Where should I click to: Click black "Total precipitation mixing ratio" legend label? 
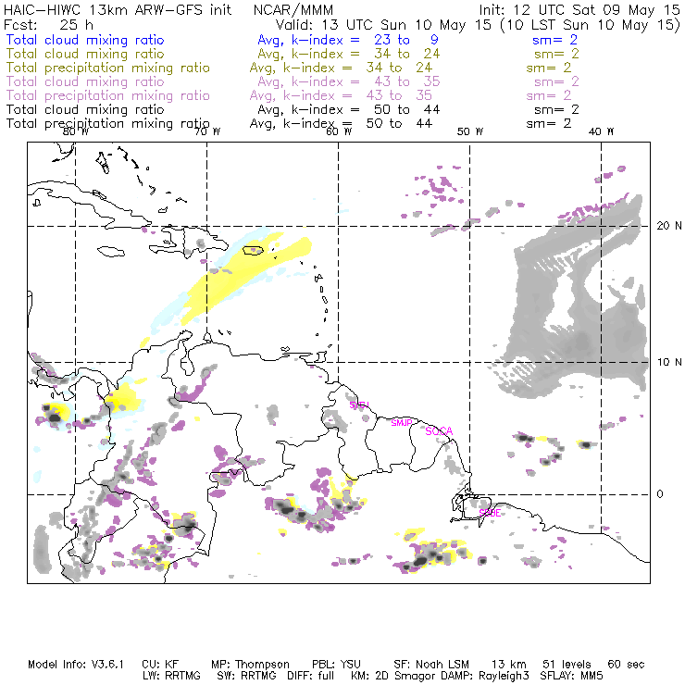(x=108, y=124)
